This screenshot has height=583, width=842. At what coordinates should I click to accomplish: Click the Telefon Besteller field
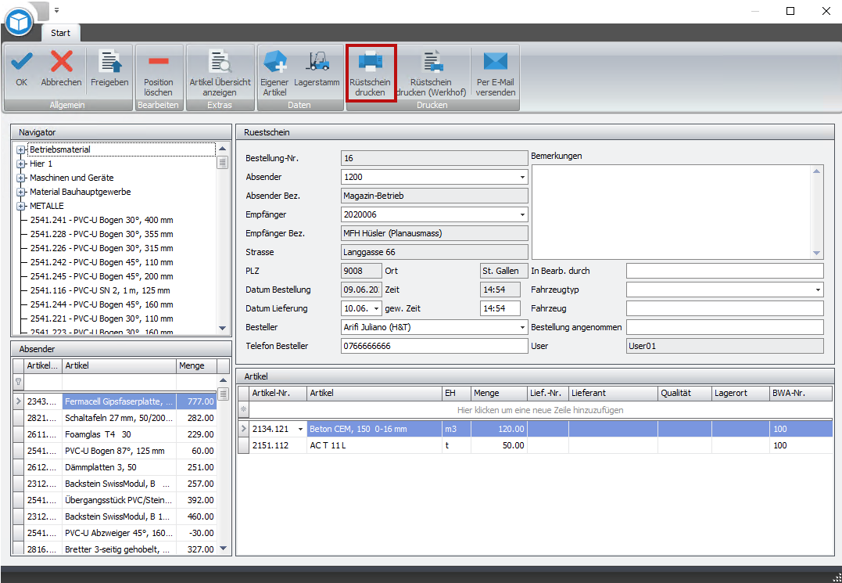434,346
